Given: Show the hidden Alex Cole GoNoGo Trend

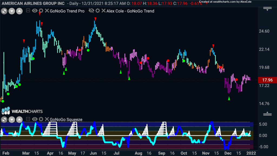Looking at the screenshot, I should (x=91, y=11).
